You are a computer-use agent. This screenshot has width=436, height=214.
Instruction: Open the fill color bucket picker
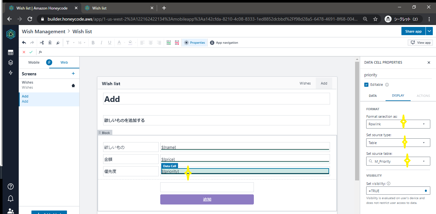(x=131, y=43)
